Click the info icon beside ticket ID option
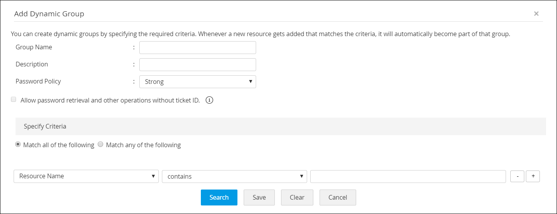This screenshot has height=214, width=557. [209, 100]
